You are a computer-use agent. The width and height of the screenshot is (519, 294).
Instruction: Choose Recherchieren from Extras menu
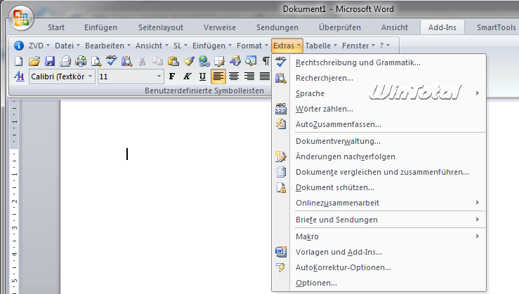point(379,78)
